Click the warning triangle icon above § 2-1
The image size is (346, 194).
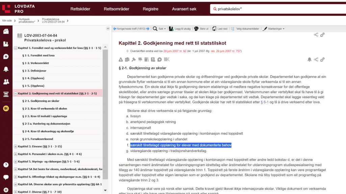(x=121, y=59)
